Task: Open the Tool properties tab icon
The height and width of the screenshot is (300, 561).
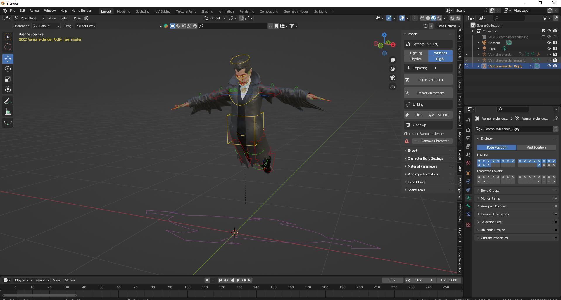Action: (468, 119)
